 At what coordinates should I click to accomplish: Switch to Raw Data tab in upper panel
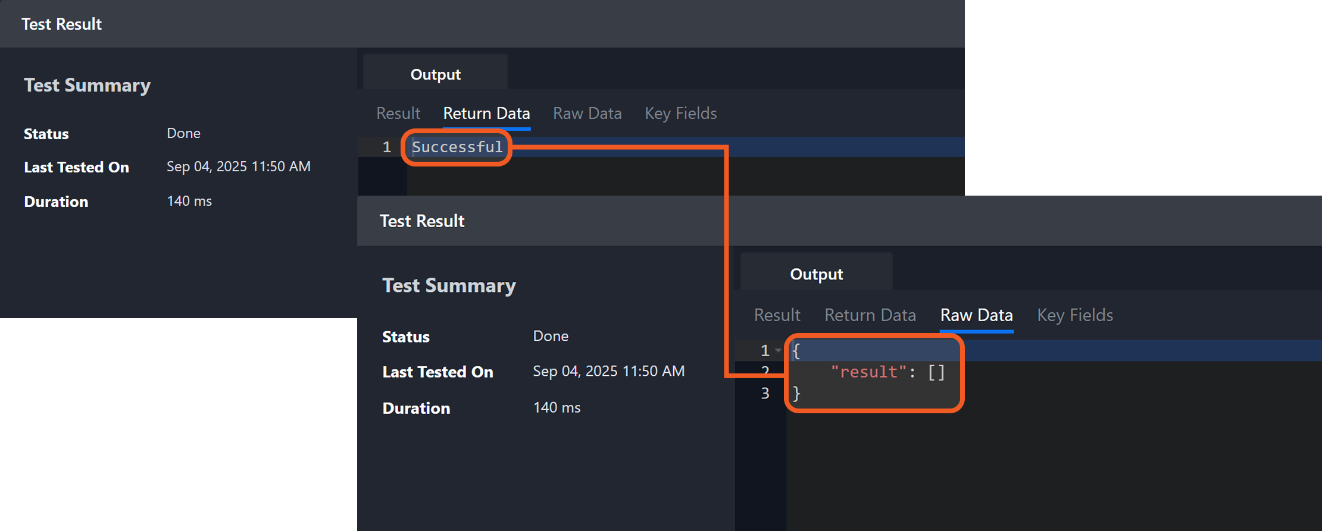[587, 113]
